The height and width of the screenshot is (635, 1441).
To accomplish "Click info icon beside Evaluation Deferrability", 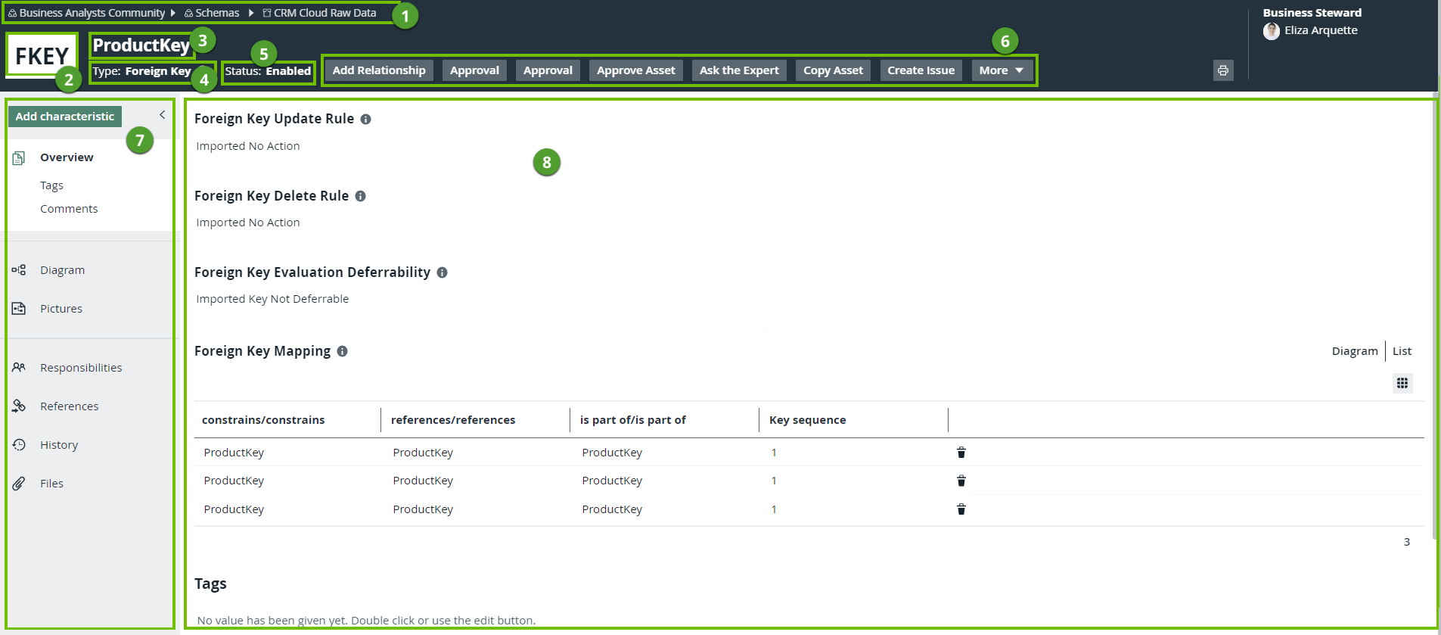I will coord(442,272).
